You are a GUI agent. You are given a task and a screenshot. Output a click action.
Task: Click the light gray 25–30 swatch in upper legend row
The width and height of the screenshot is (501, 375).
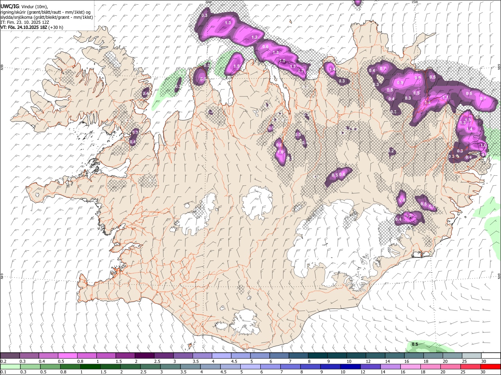click(472, 356)
